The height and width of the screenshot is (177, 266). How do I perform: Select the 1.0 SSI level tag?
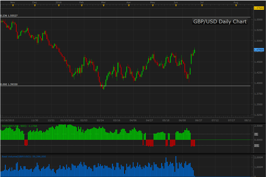coord(256,134)
